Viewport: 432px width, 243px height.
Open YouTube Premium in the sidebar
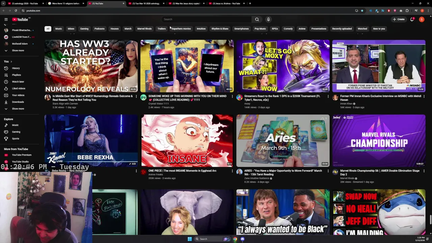[22, 155]
